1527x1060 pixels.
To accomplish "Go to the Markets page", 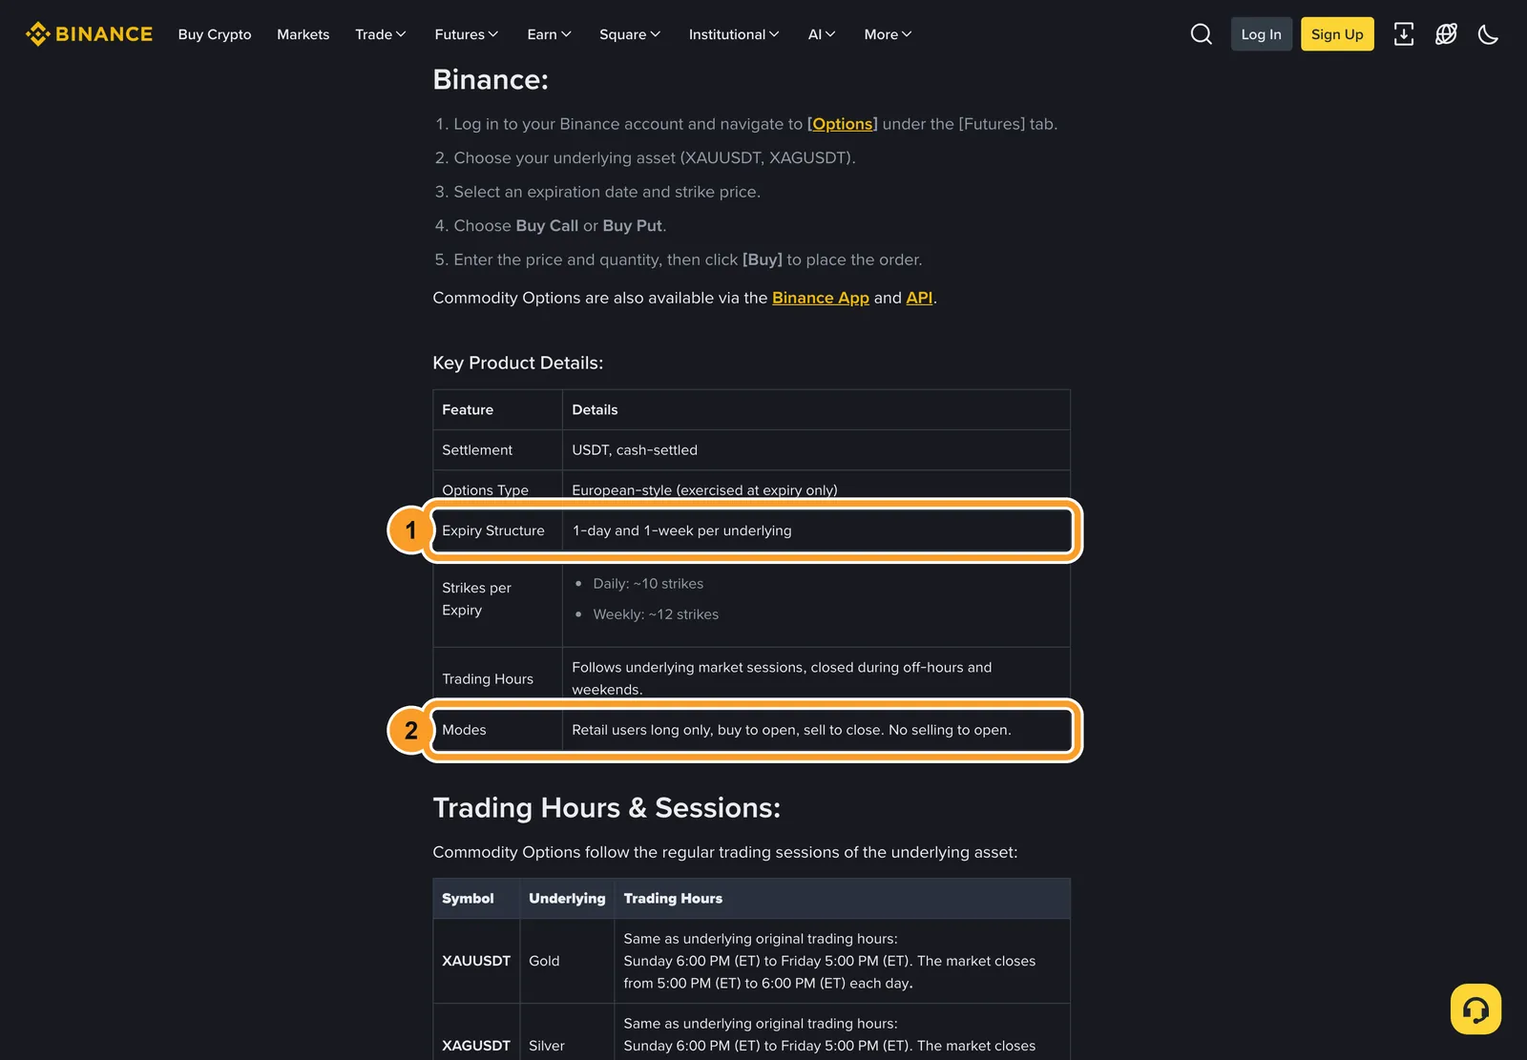I will 303,34.
